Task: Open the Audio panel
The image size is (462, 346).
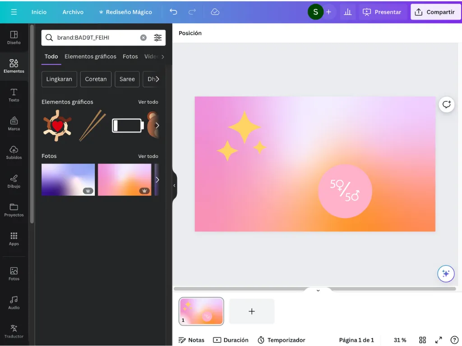Action: [x=14, y=302]
